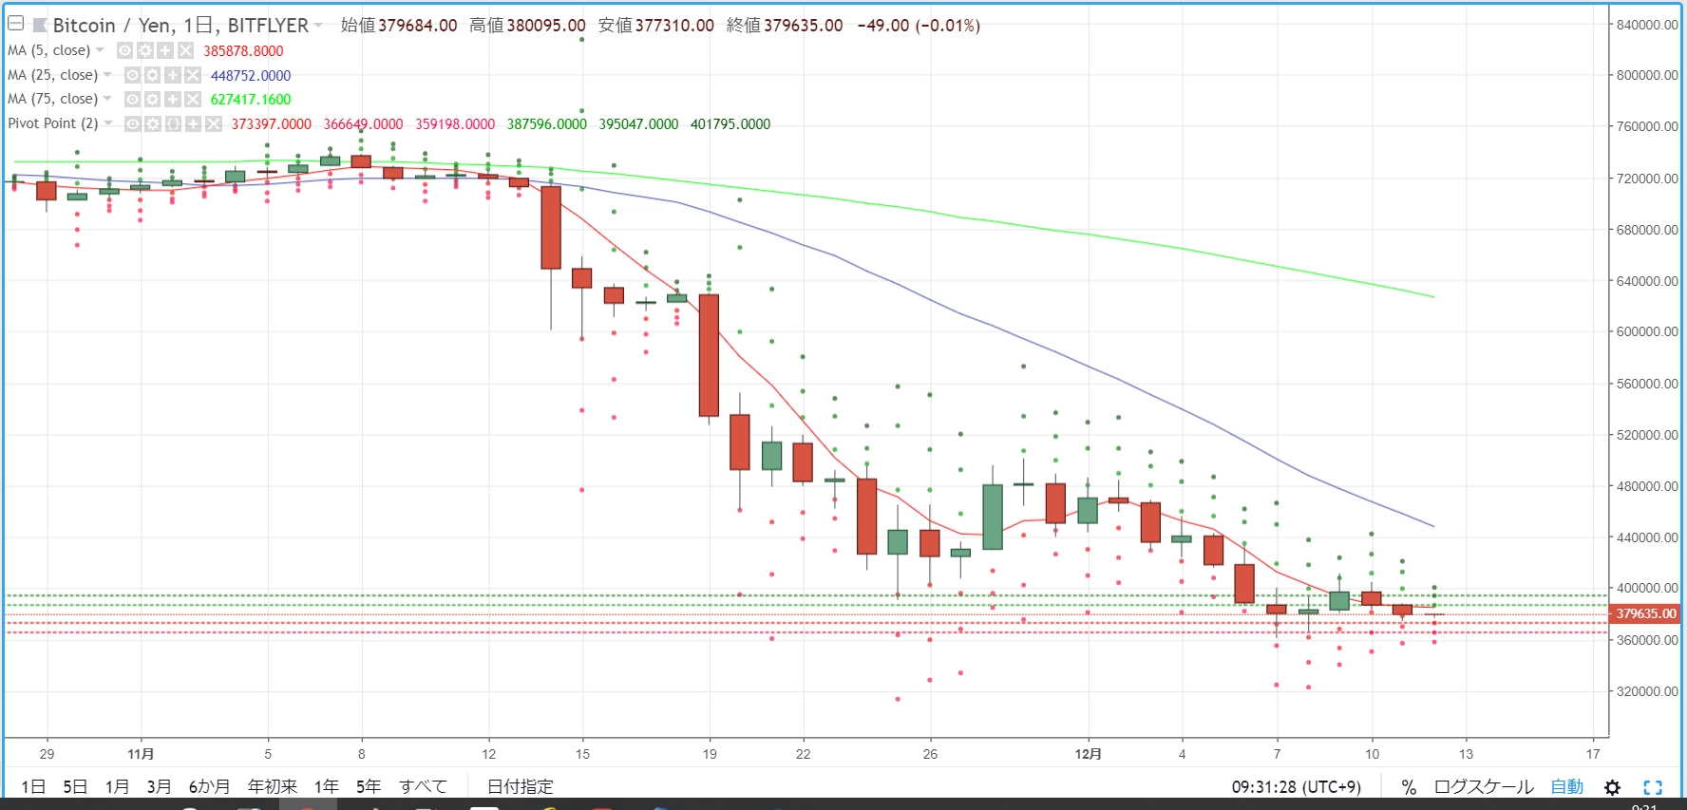
Task: Hide the MA (75, close) indicator
Action: pos(132,99)
